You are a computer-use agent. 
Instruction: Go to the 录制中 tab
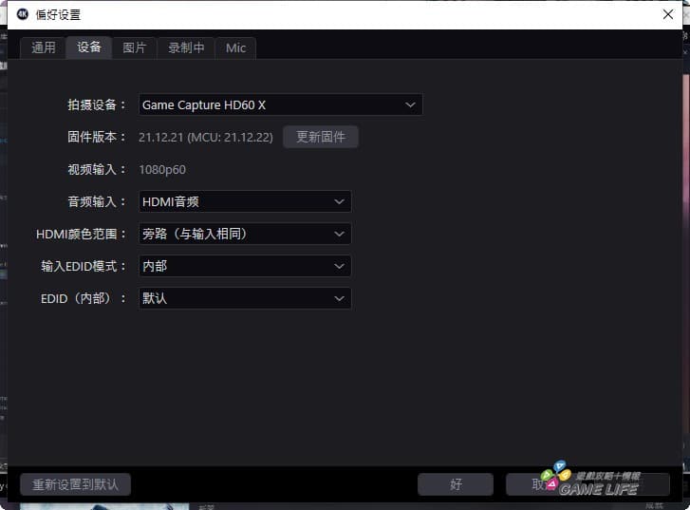tap(186, 47)
